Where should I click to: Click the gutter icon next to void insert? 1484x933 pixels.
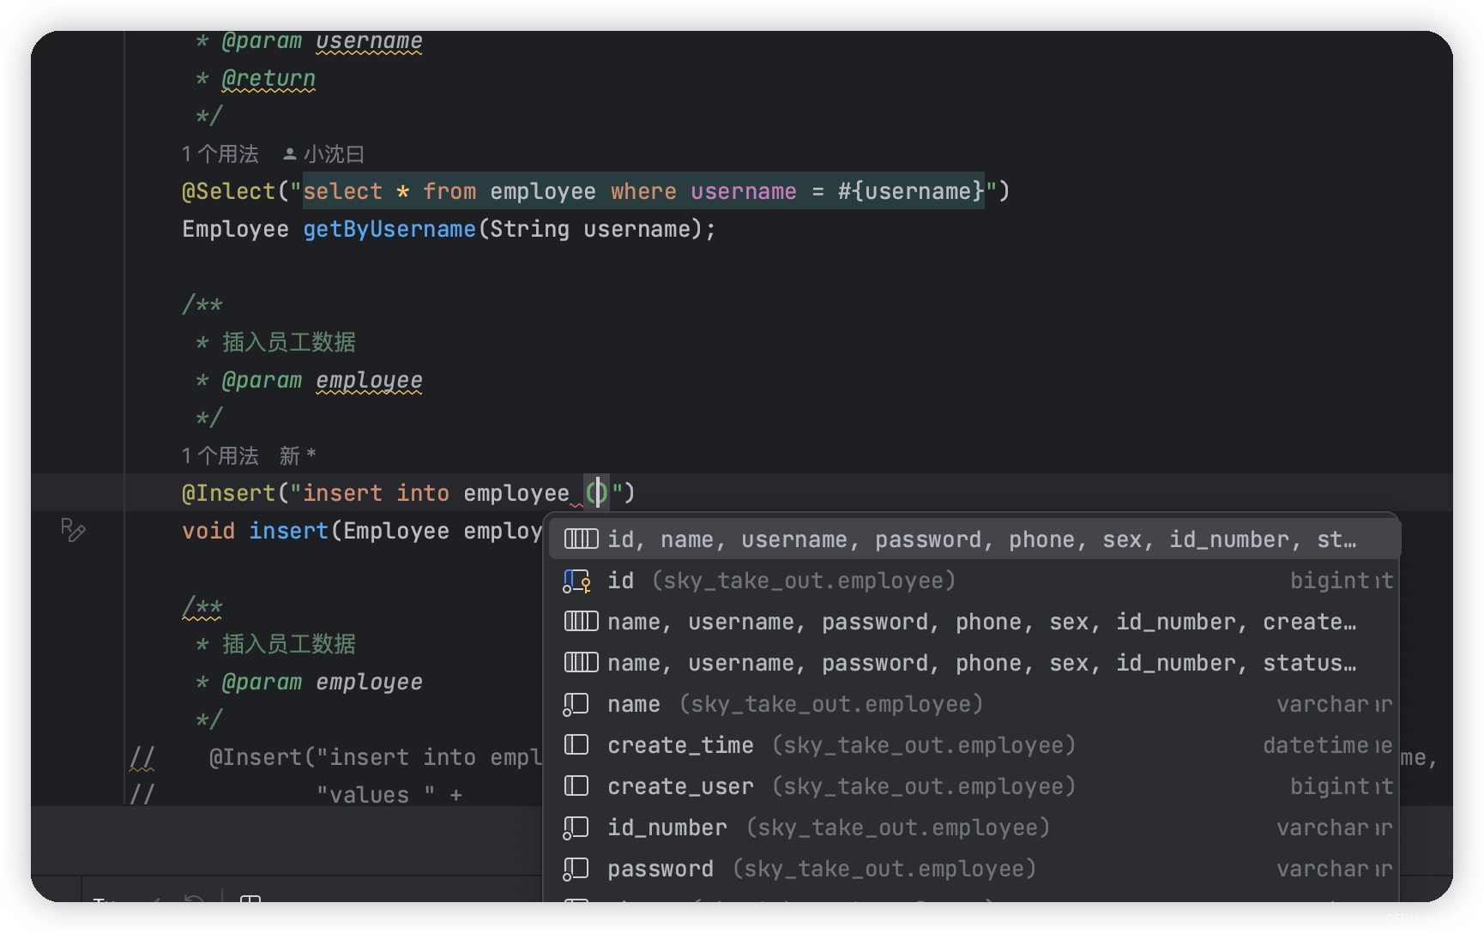click(73, 530)
